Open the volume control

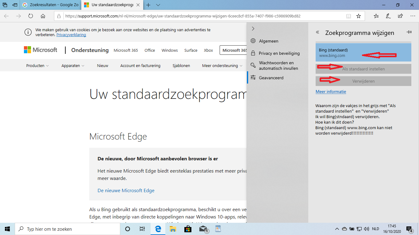[367, 229]
